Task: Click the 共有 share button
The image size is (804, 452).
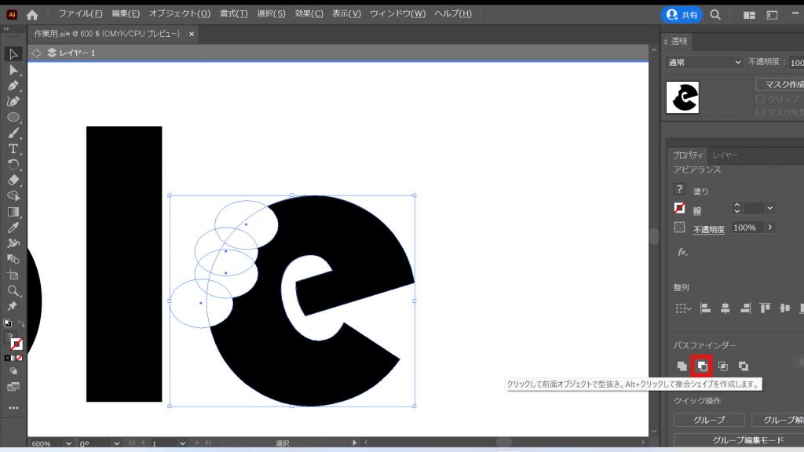Action: point(682,15)
